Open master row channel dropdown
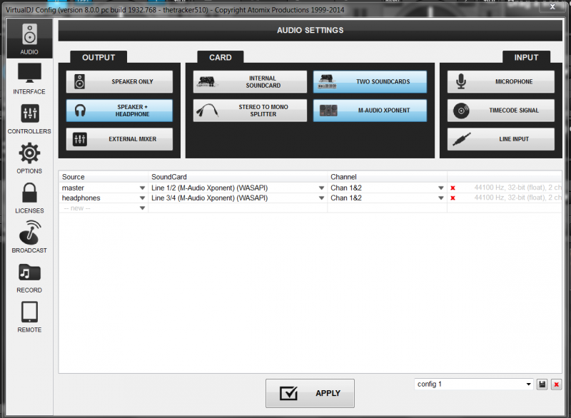 pyautogui.click(x=440, y=188)
